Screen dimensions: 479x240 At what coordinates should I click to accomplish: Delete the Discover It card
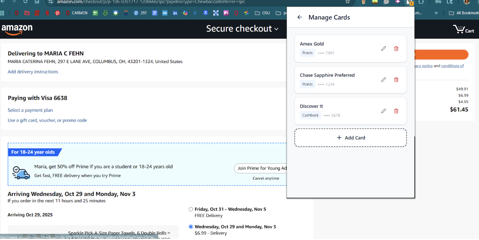(x=396, y=111)
